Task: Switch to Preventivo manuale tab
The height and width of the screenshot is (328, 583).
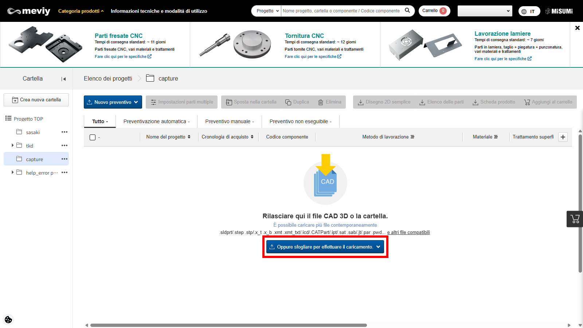Action: pos(229,121)
